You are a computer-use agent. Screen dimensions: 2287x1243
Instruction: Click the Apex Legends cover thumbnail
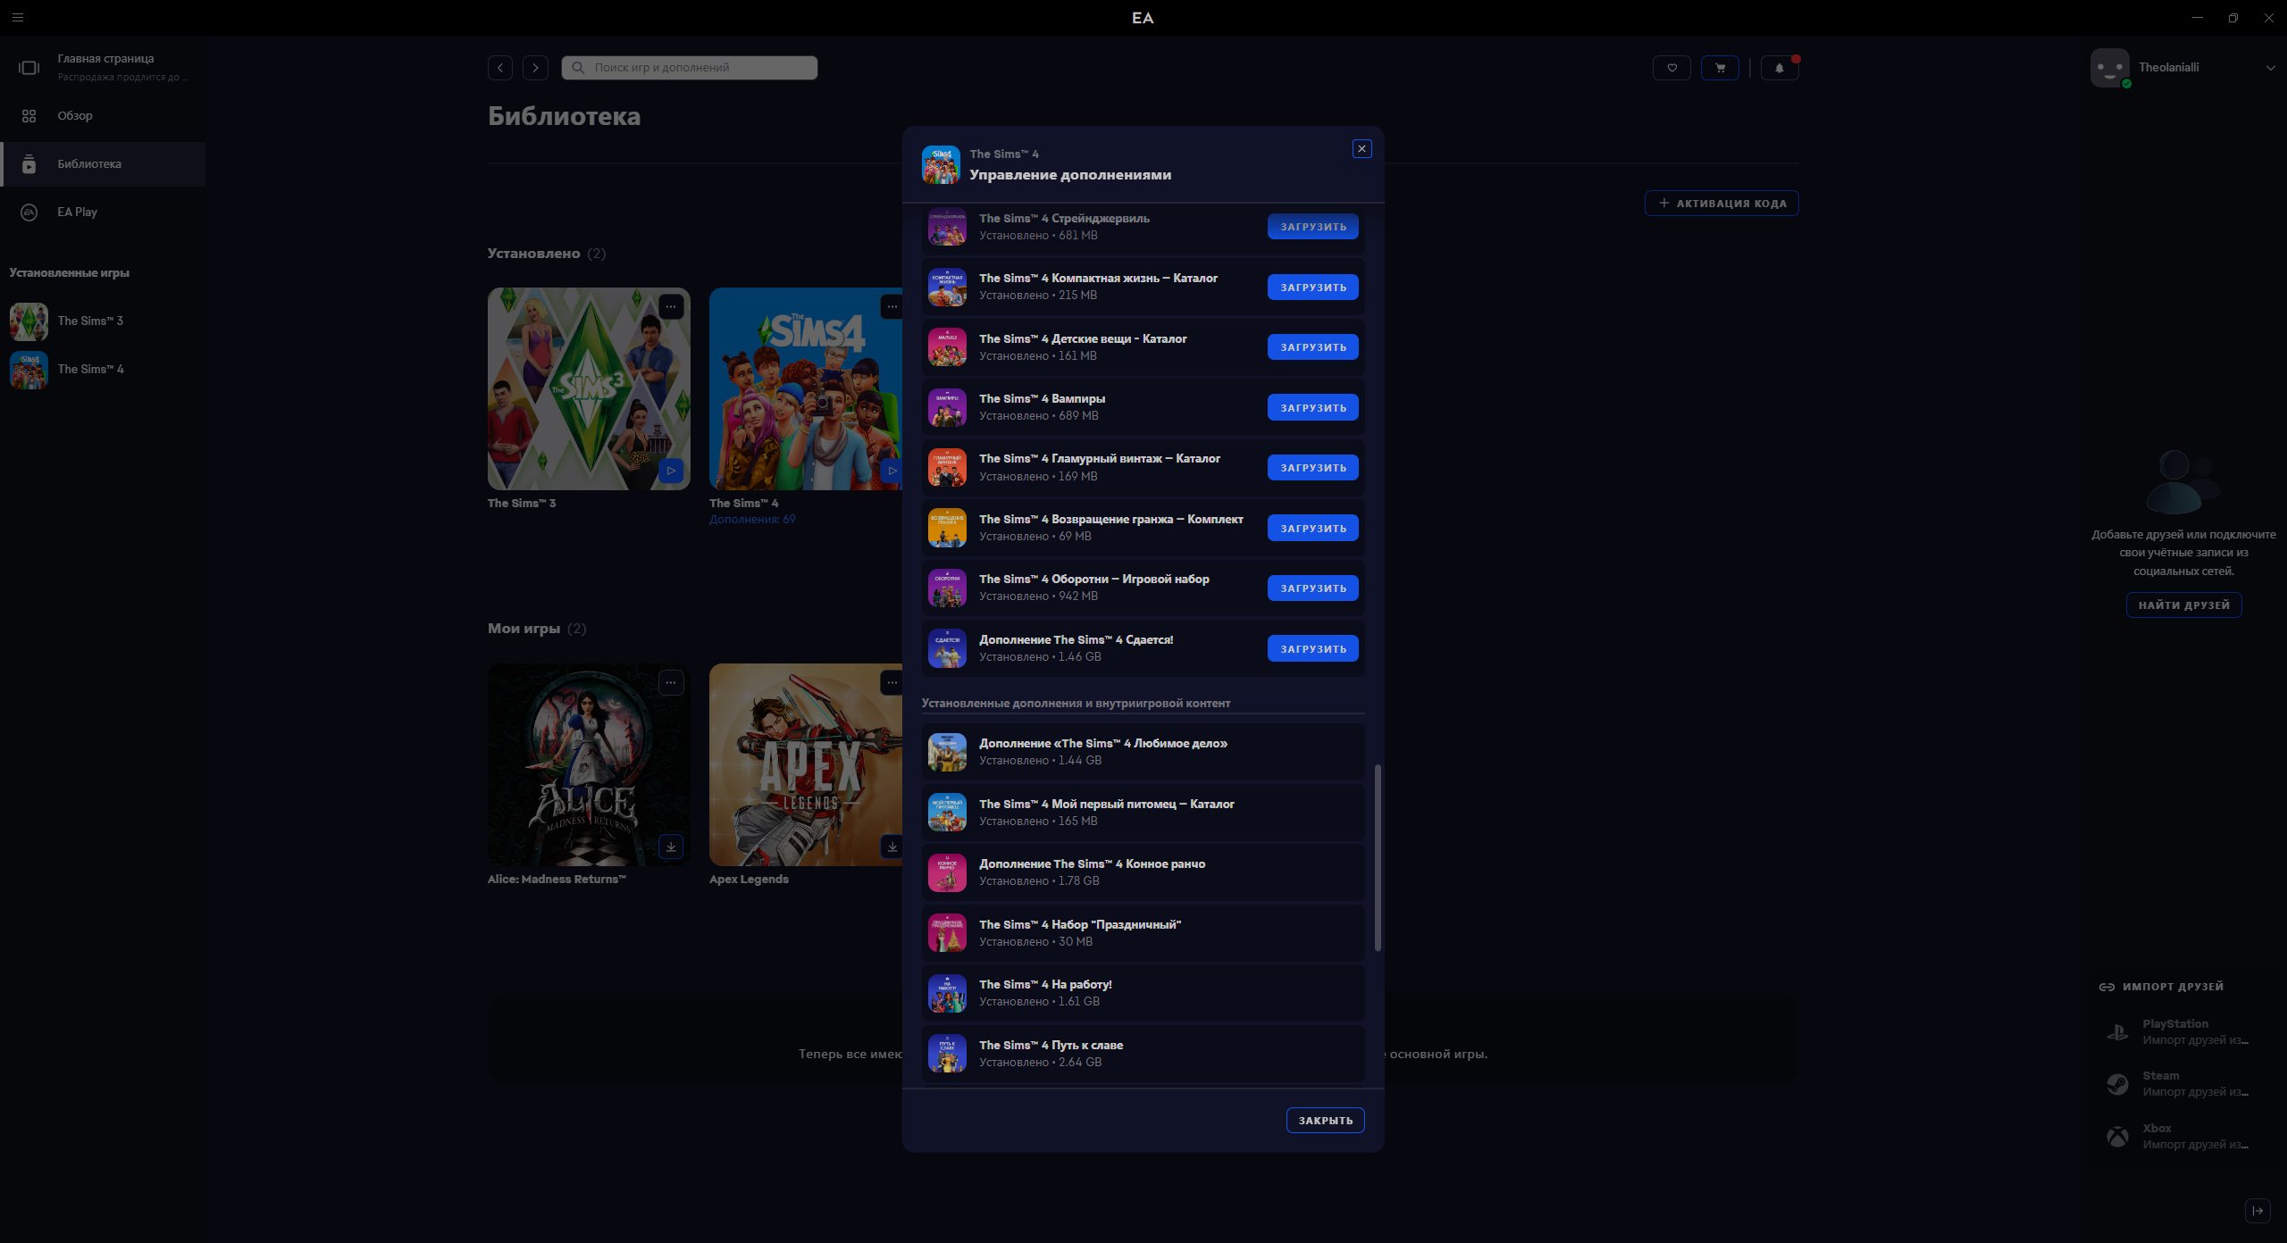click(x=806, y=764)
